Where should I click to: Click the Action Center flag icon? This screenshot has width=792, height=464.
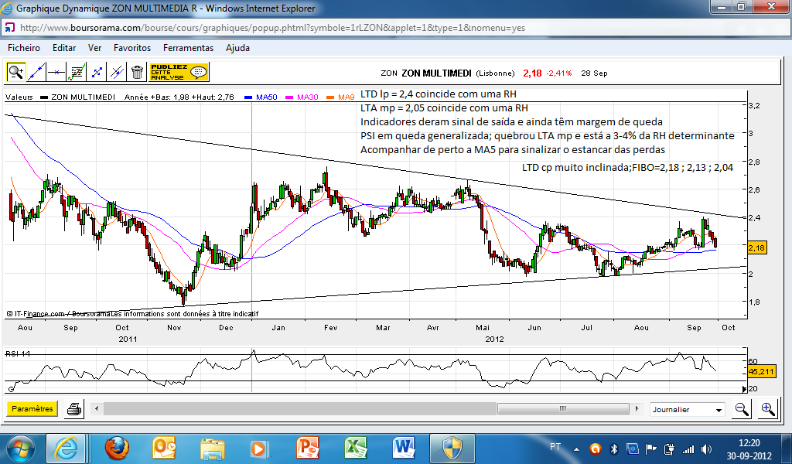point(650,449)
